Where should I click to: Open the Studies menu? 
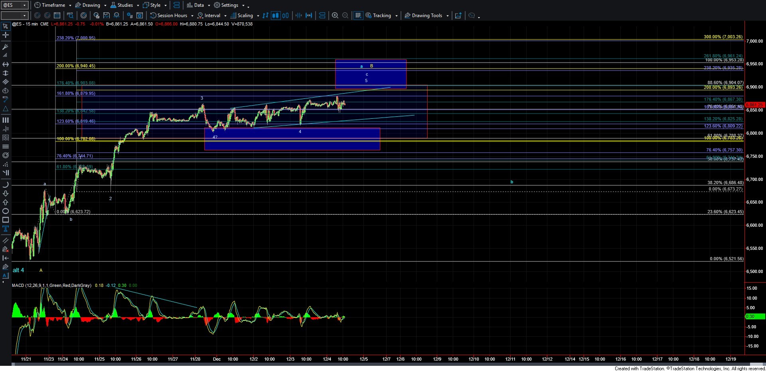point(124,5)
